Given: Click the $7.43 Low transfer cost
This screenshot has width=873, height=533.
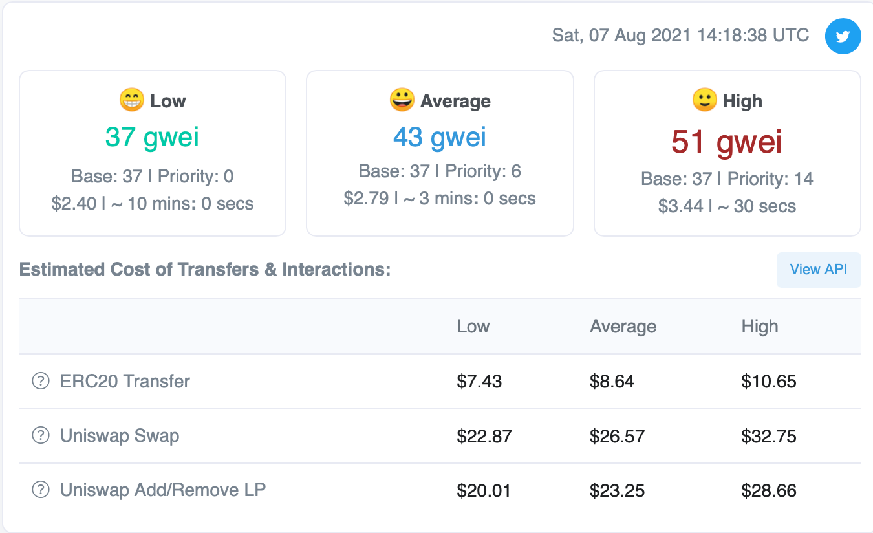Looking at the screenshot, I should 479,382.
